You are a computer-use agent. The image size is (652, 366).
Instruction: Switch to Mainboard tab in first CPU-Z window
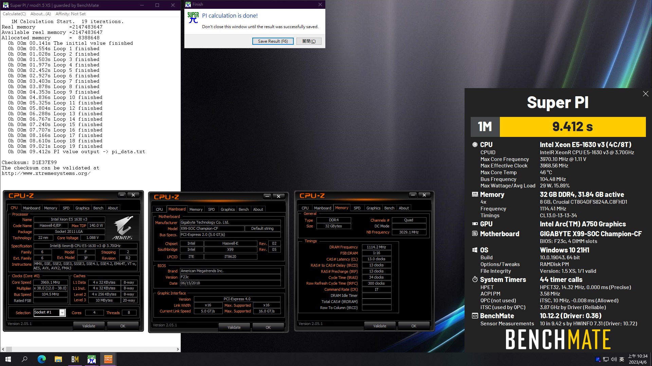[x=32, y=208]
